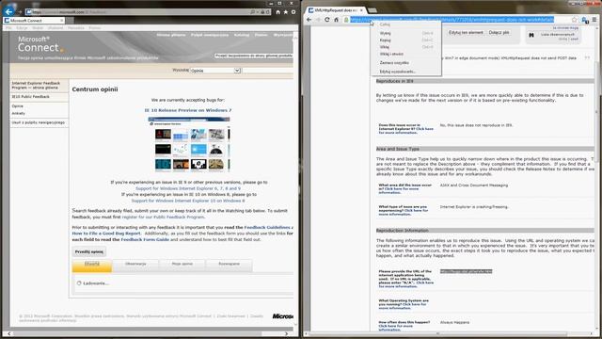The image size is (602, 339).
Task: Click IE horizontal scrollbar left arrow
Action: (9, 333)
